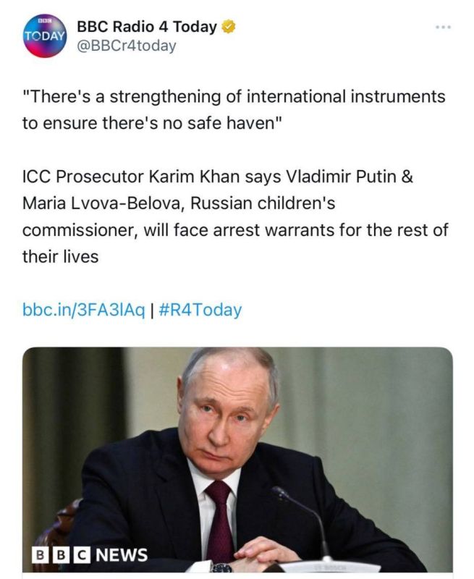The width and height of the screenshot is (474, 579).
Task: Click the 'their lives' closing line
Action: click(60, 257)
